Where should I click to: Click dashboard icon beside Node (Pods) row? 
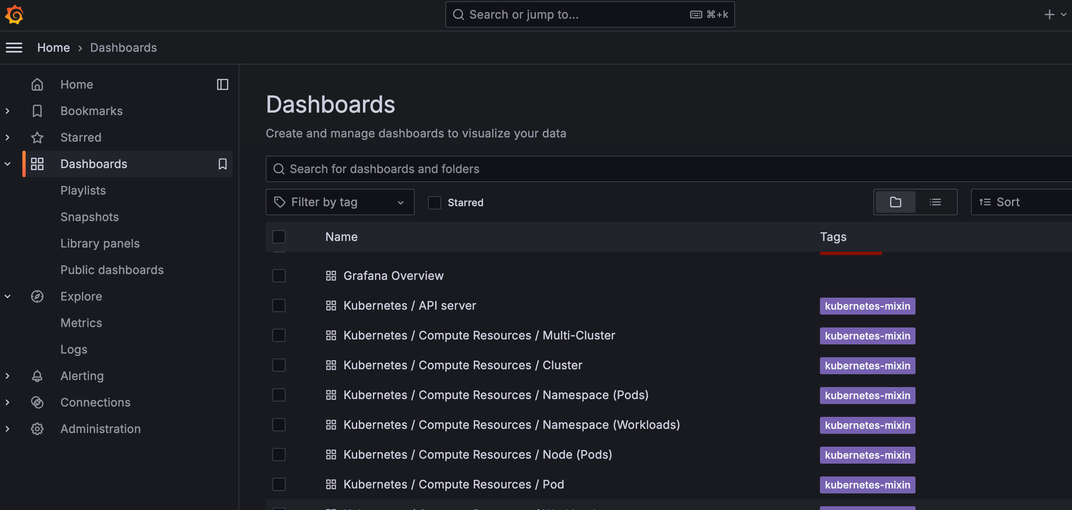[331, 455]
